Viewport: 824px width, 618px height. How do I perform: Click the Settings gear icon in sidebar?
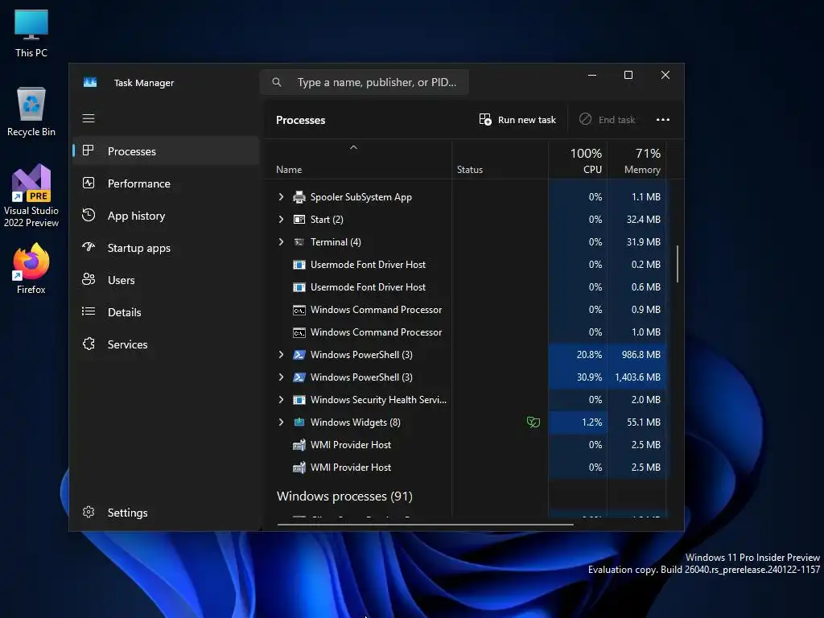89,512
